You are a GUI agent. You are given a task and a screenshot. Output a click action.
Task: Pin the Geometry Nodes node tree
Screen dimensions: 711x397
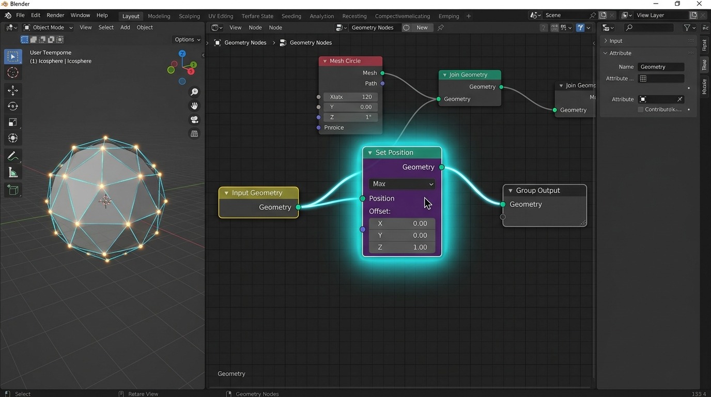click(x=441, y=27)
